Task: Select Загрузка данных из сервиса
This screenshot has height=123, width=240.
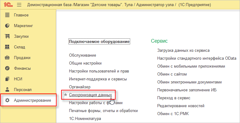Action: [x=183, y=51]
